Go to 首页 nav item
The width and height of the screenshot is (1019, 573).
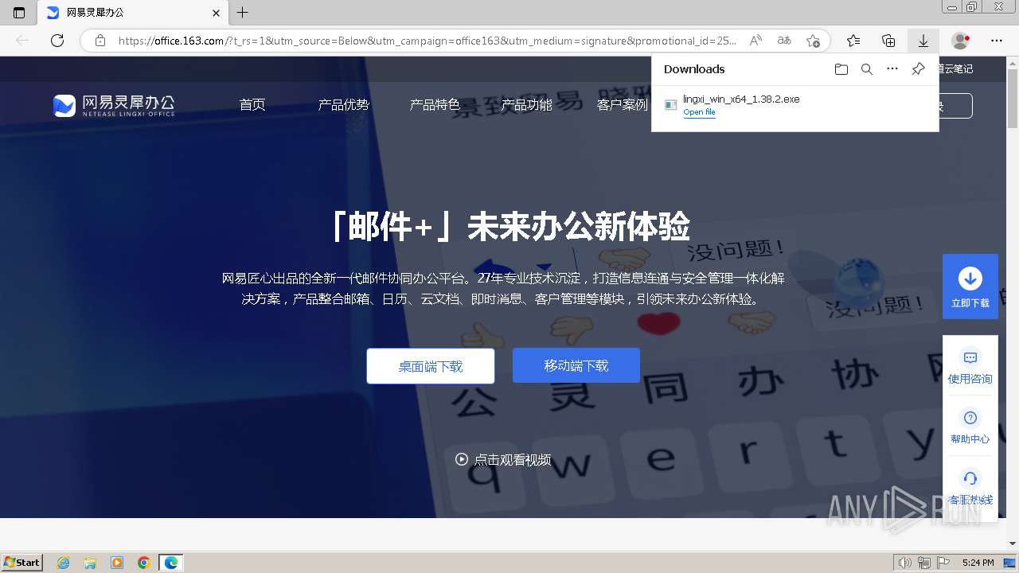(252, 105)
